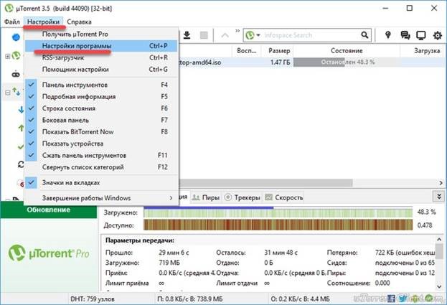Collapse the Torrents sidebar tree node
This screenshot has height=305, width=447.
click(8, 93)
